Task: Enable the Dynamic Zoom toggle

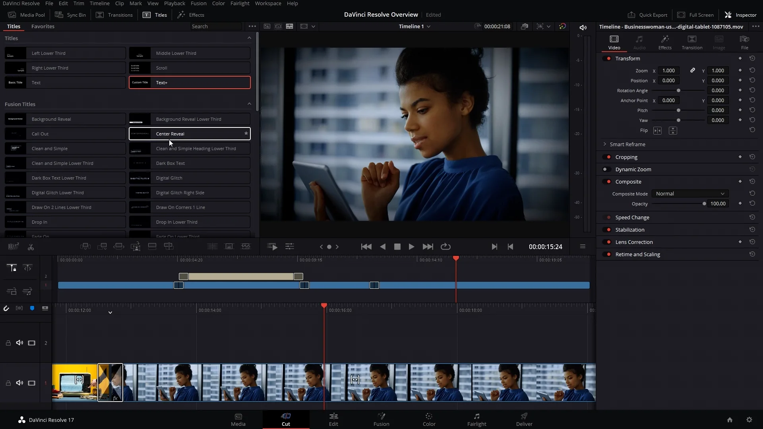Action: pos(607,170)
